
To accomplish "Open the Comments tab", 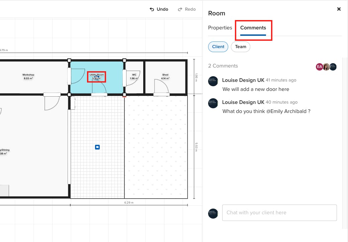I will (x=253, y=28).
